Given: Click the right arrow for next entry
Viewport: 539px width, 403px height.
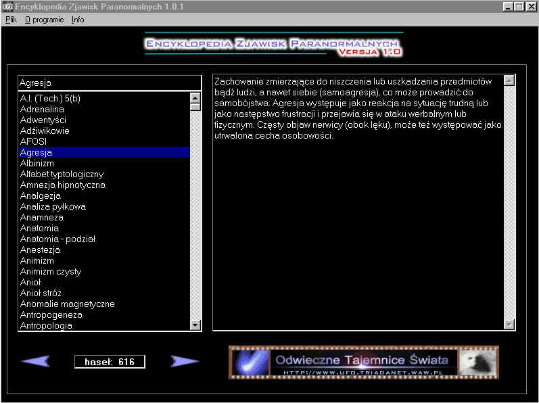Looking at the screenshot, I should coord(185,362).
